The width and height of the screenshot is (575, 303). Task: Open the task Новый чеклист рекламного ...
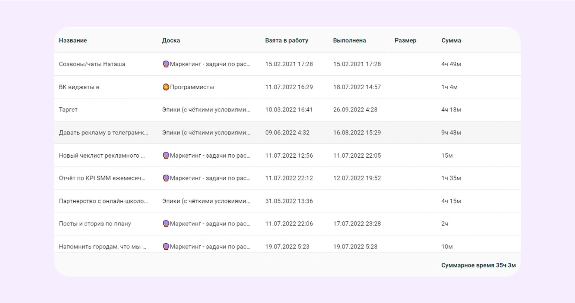102,155
